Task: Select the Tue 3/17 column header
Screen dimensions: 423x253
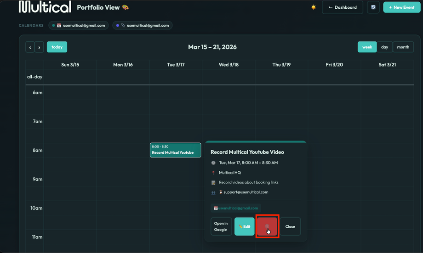Action: point(176,65)
